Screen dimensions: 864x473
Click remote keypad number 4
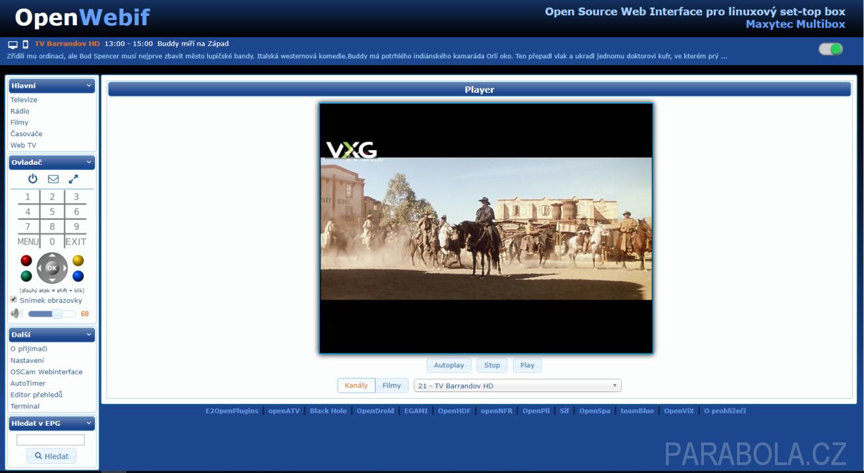[x=28, y=212]
